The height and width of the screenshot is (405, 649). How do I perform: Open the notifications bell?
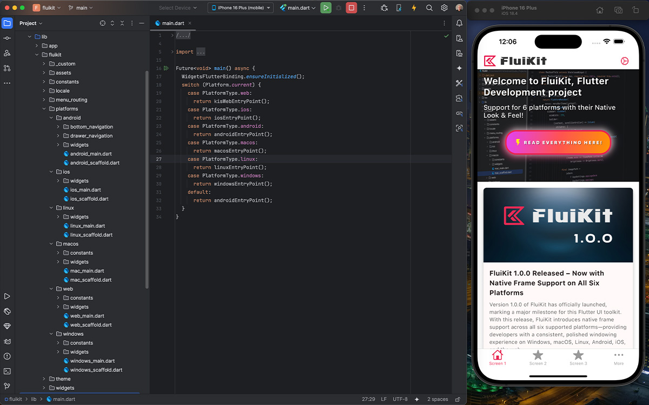[x=459, y=23]
